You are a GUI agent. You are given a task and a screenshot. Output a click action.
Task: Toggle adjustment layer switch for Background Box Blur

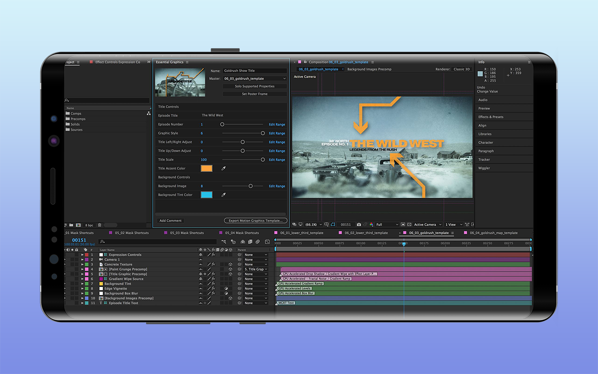coord(226,293)
